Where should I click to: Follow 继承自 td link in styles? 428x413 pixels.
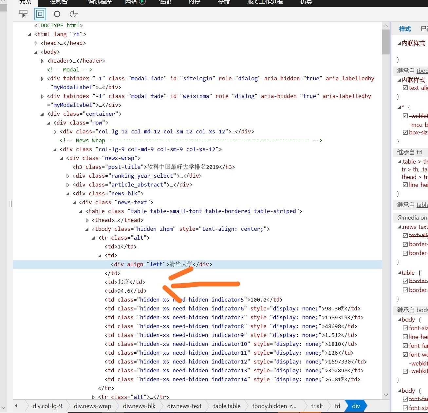(x=419, y=152)
